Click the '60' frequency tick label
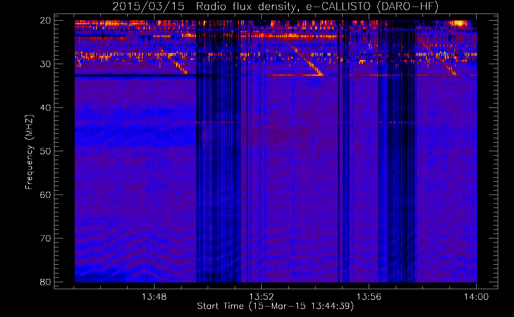 (x=46, y=195)
